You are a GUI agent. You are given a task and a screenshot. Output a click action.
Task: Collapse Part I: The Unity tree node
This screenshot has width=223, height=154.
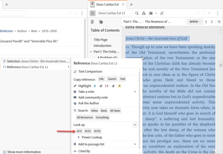[91, 52]
